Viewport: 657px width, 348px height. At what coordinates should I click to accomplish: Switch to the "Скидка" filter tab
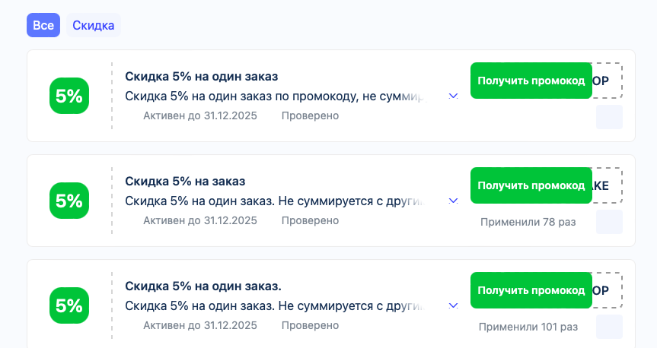(x=94, y=25)
